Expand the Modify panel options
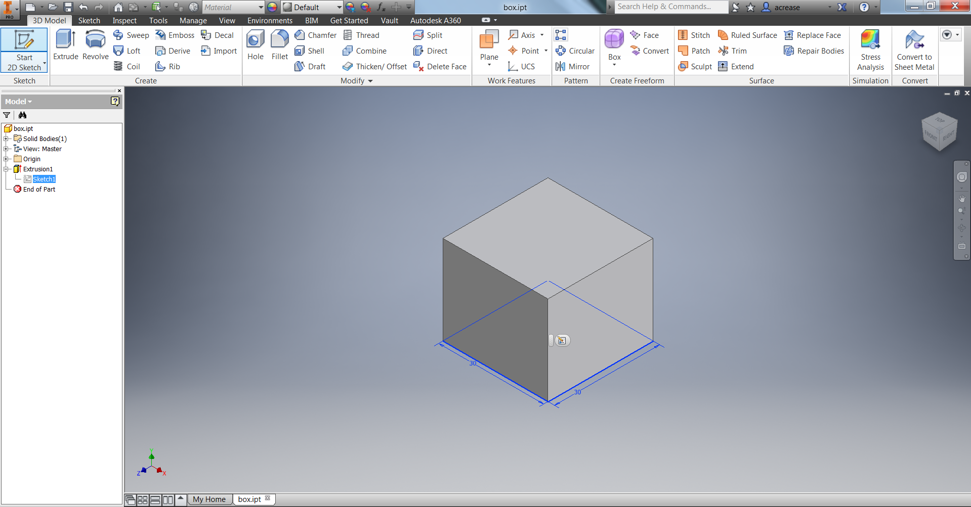This screenshot has height=507, width=971. [369, 81]
